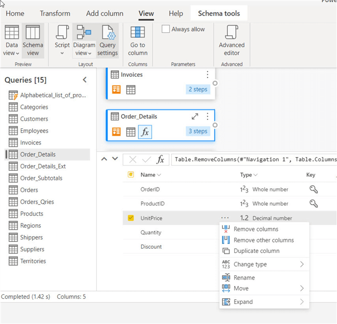Expand the Change type submenu
337x324 pixels.
(x=263, y=264)
